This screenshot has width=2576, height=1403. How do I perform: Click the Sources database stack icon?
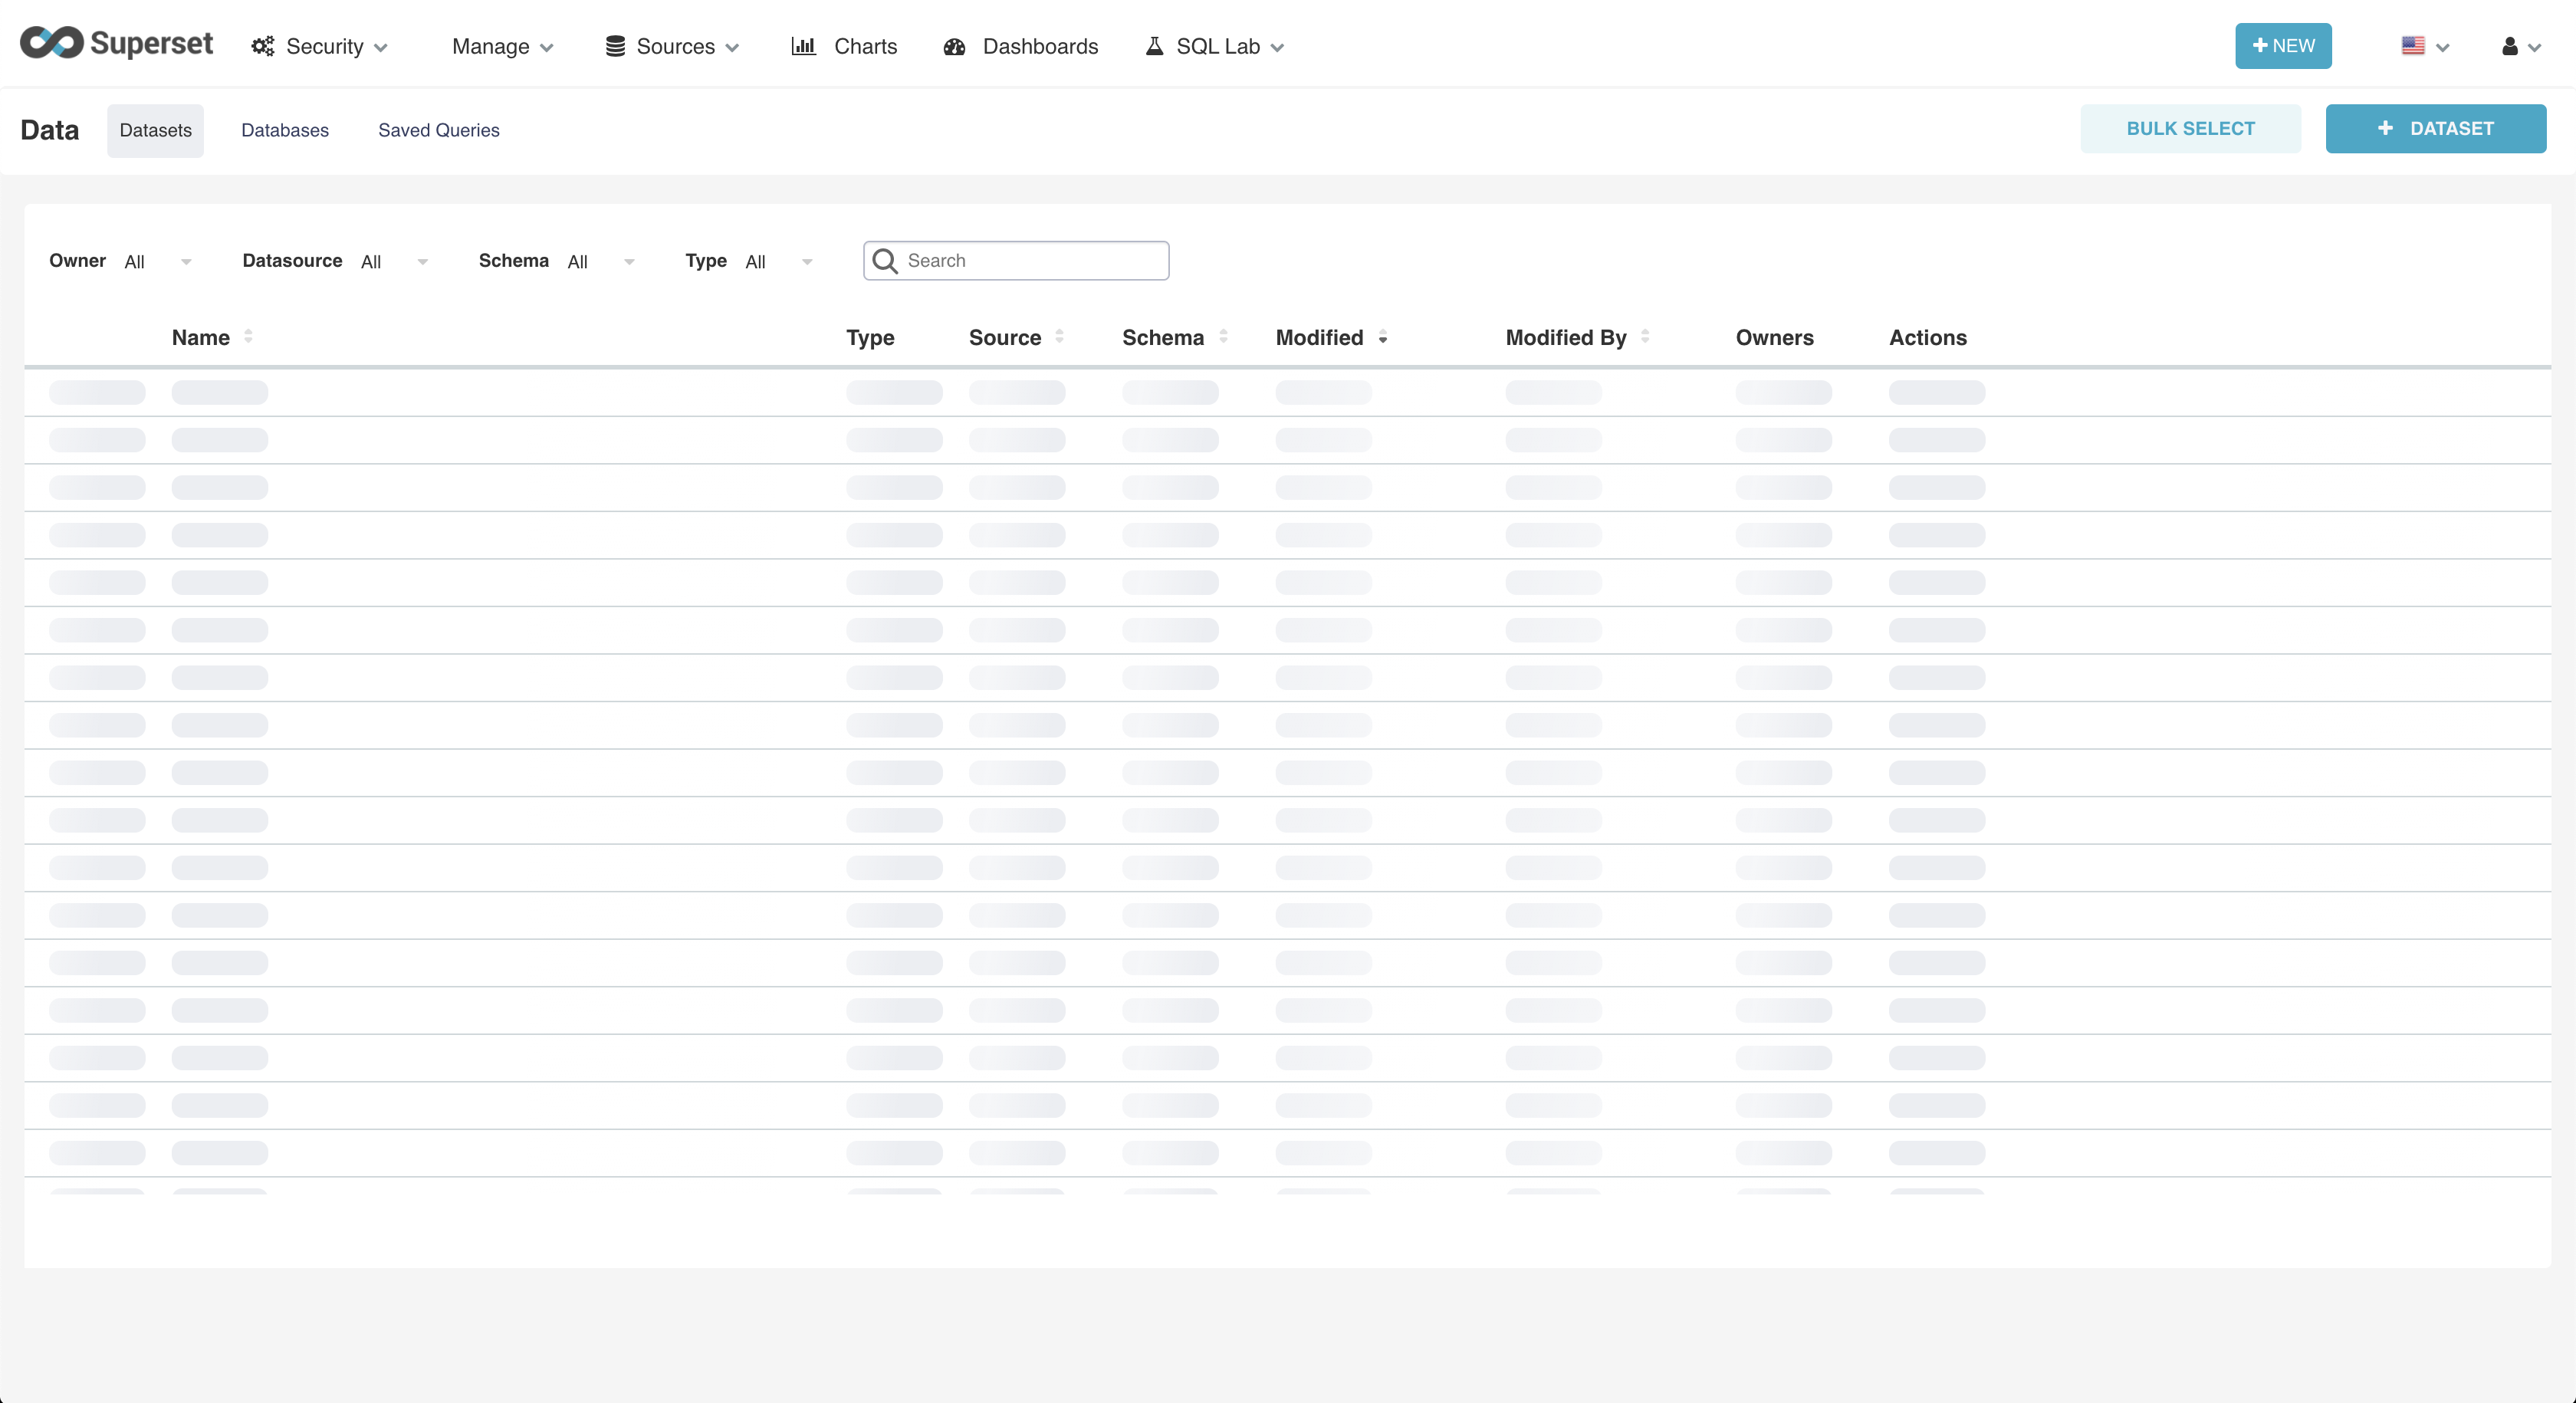pyautogui.click(x=615, y=46)
